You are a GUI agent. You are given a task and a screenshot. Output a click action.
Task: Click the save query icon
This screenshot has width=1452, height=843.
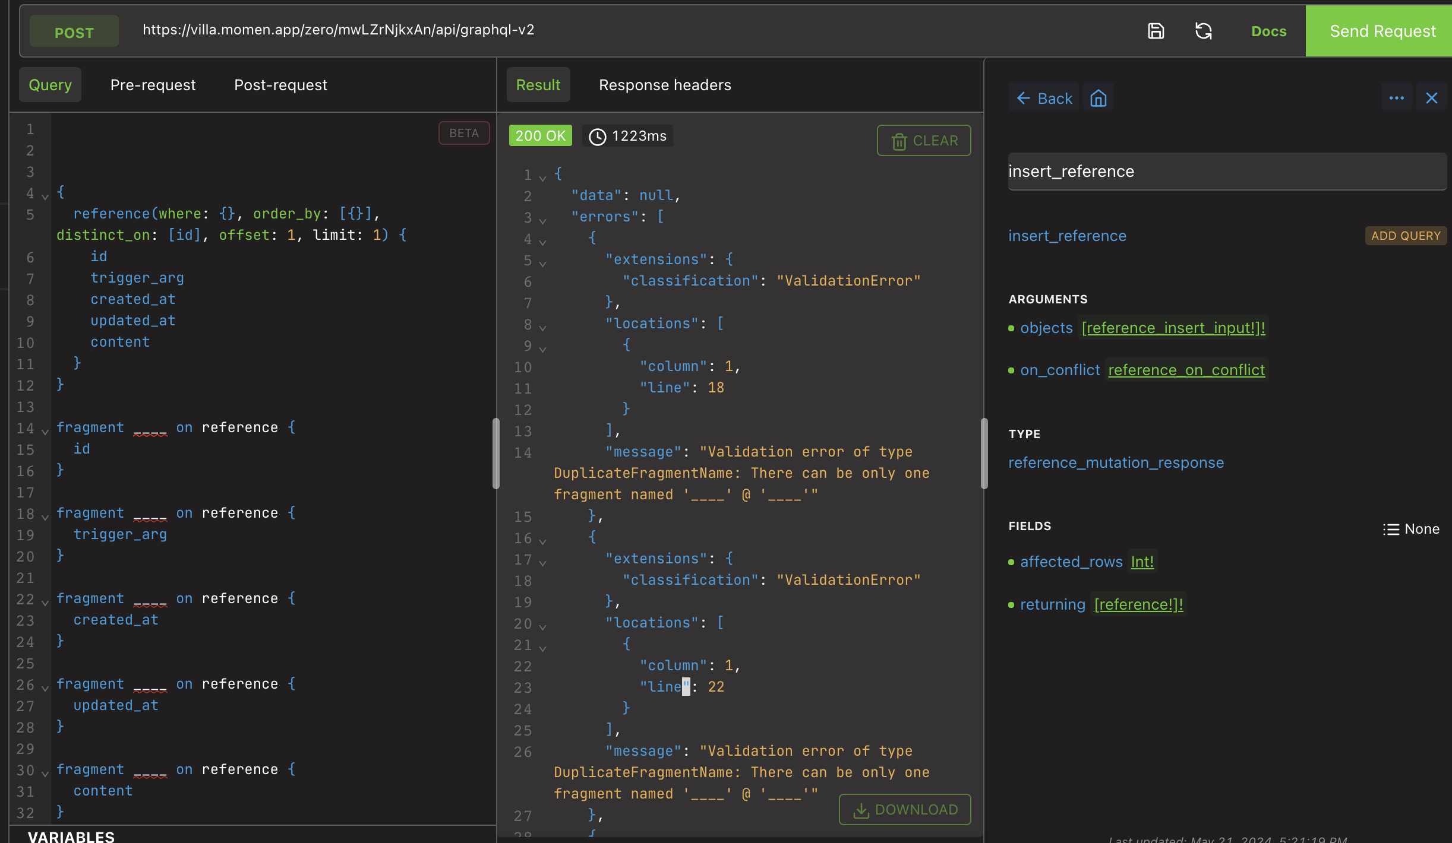tap(1156, 31)
